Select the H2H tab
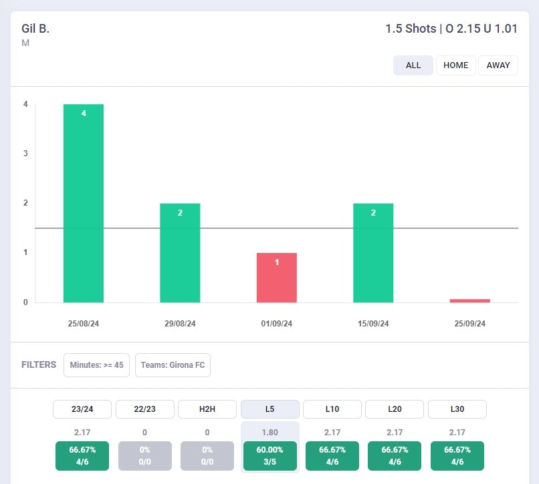 click(207, 409)
